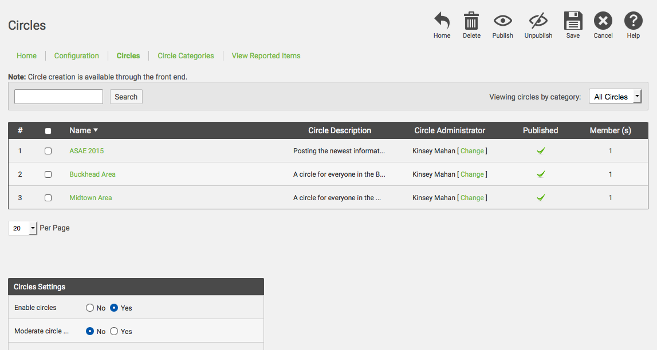This screenshot has width=657, height=350.
Task: Tick the select-all checkbox in table header
Action: pyautogui.click(x=48, y=131)
